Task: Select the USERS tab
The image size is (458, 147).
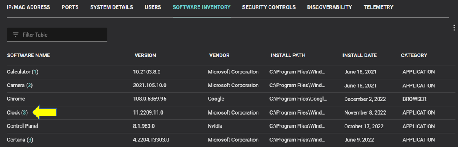Action: coord(153,7)
